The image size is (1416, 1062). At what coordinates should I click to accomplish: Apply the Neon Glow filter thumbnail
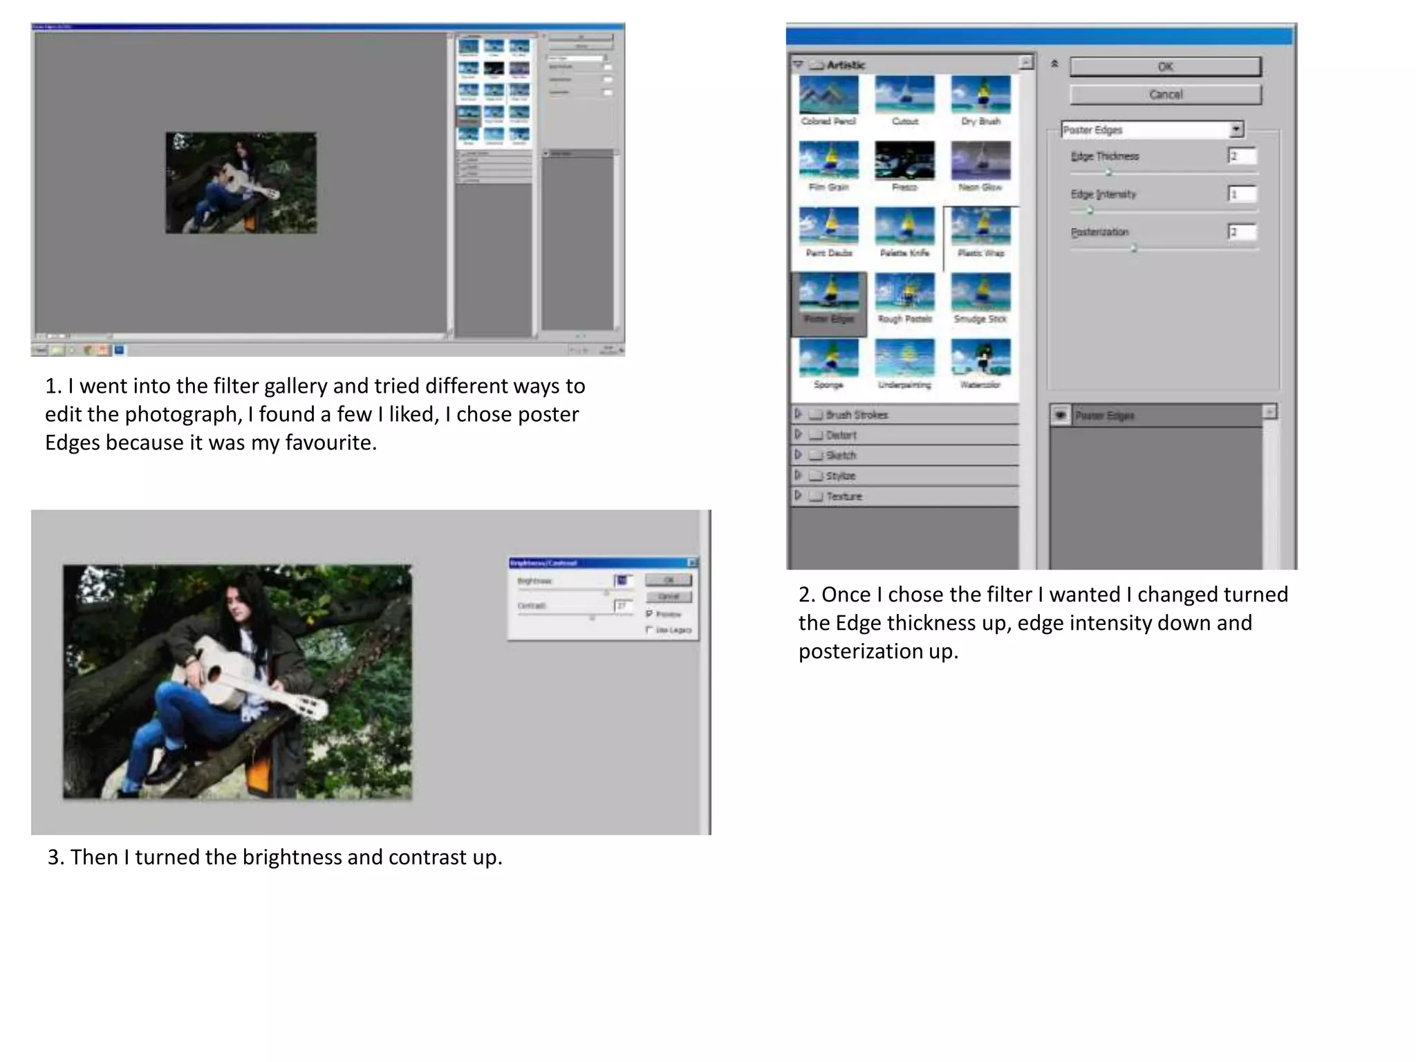coord(980,160)
